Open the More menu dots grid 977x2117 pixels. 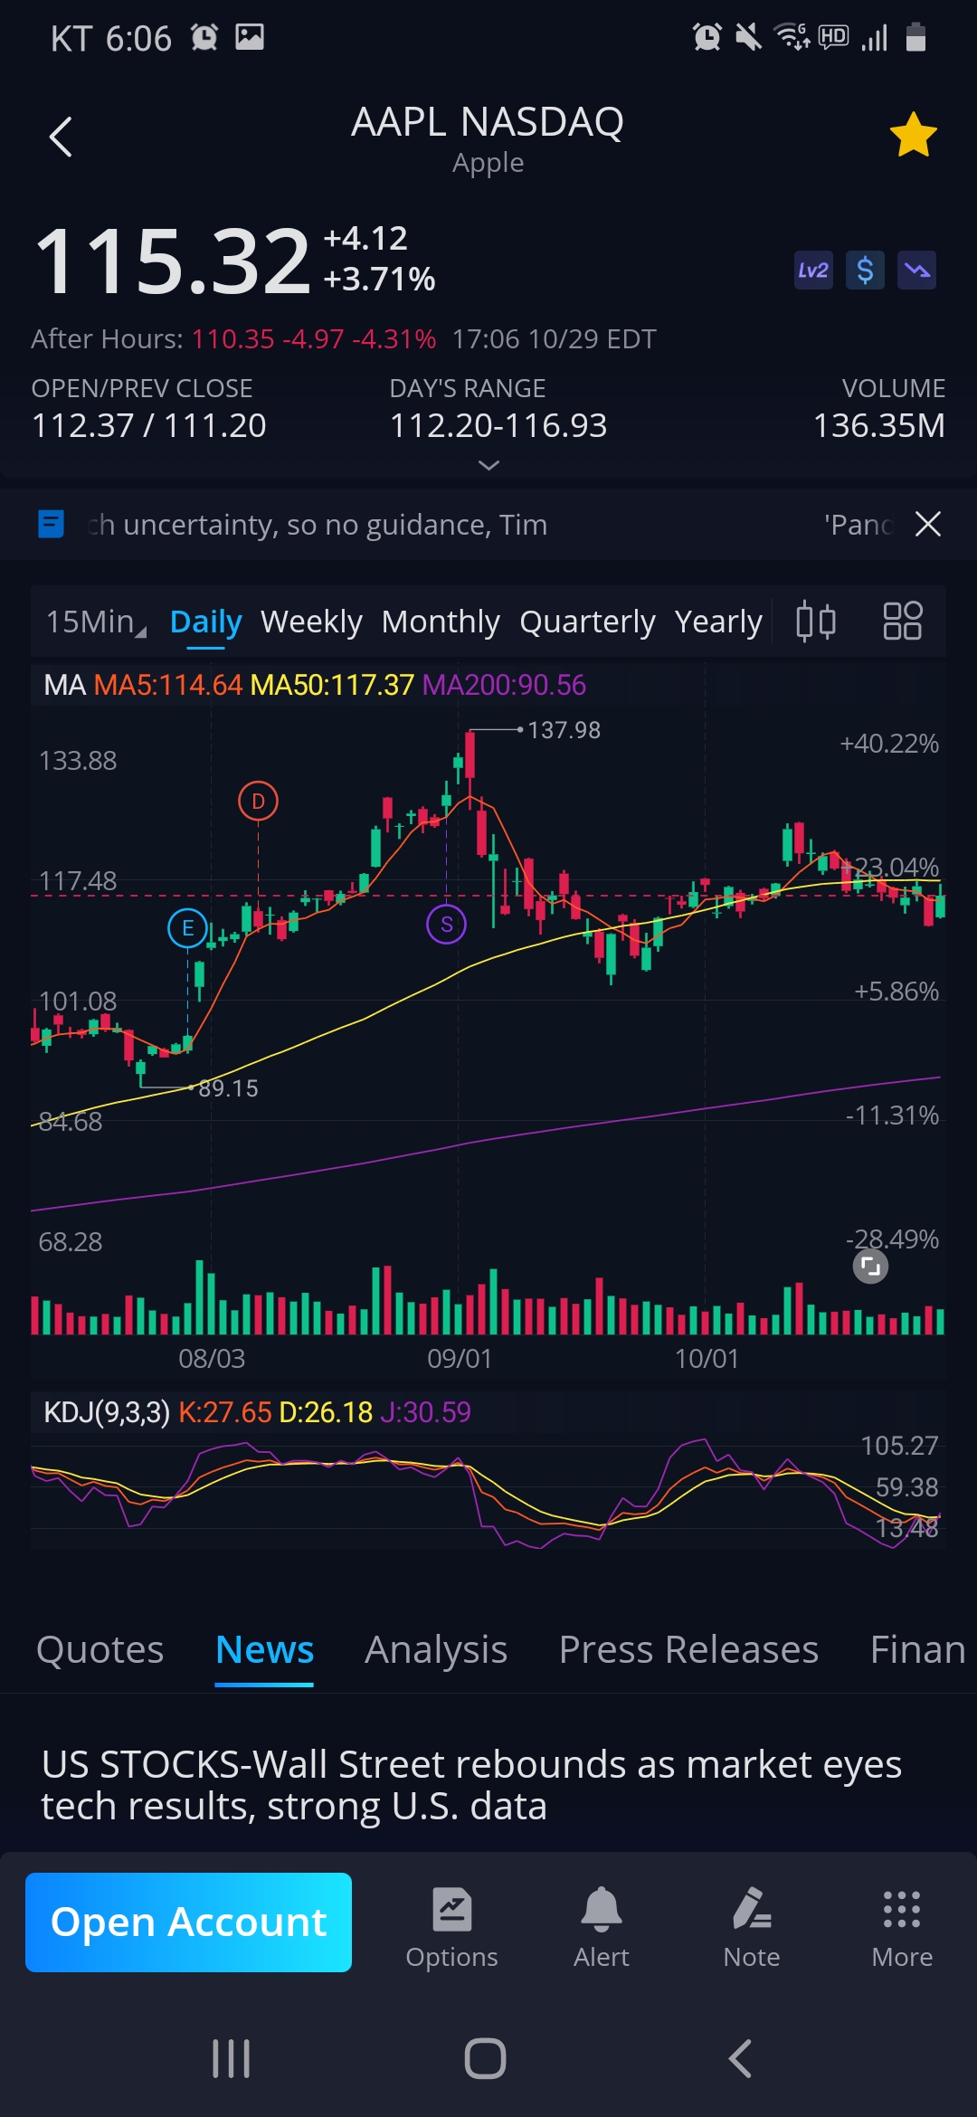coord(901,1927)
